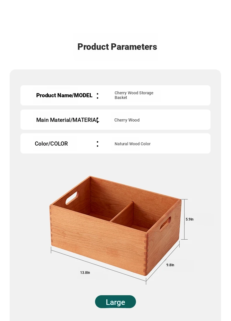Select the Product Name/MODEL label
This screenshot has width=231, height=321.
click(x=64, y=95)
